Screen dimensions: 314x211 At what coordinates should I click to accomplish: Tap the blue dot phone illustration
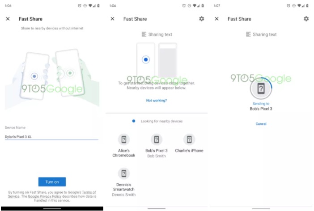click(x=145, y=60)
